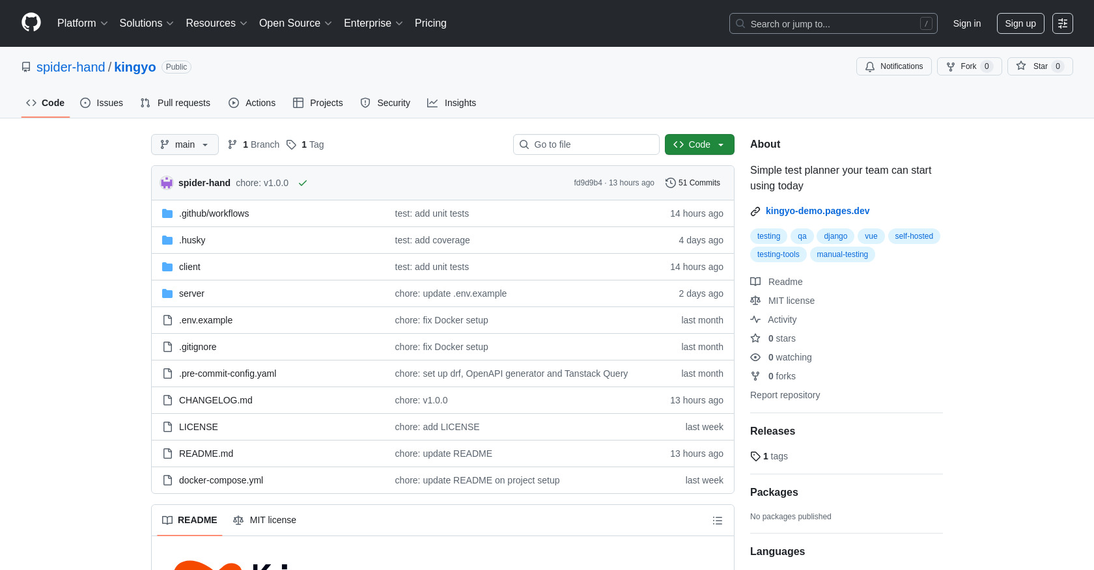Click the spider-hand avatar icon

(167, 183)
